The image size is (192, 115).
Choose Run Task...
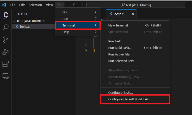[135, 41]
